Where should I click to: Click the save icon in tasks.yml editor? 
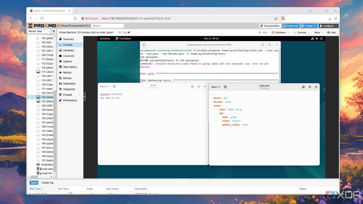pyautogui.click(x=303, y=87)
